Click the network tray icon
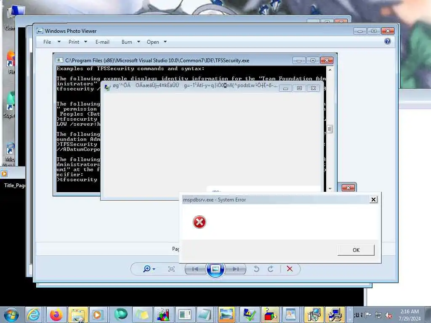 click(378, 315)
